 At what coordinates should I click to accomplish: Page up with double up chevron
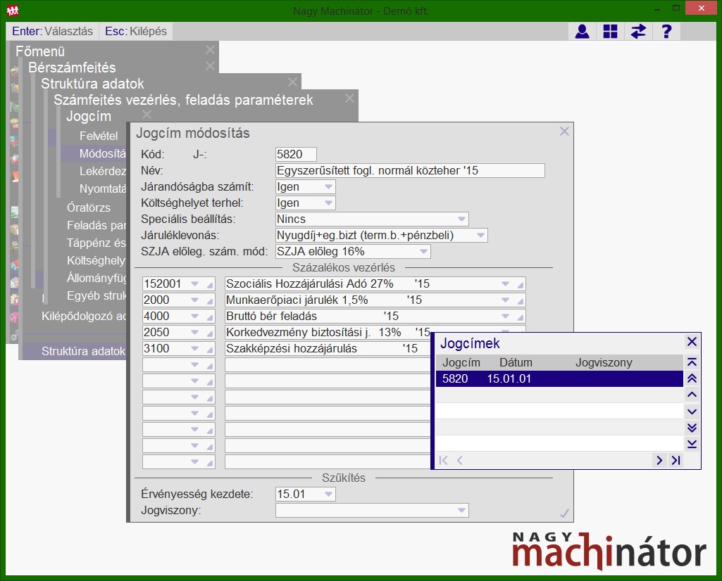click(x=692, y=379)
